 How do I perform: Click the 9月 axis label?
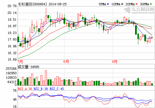(x=114, y=62)
